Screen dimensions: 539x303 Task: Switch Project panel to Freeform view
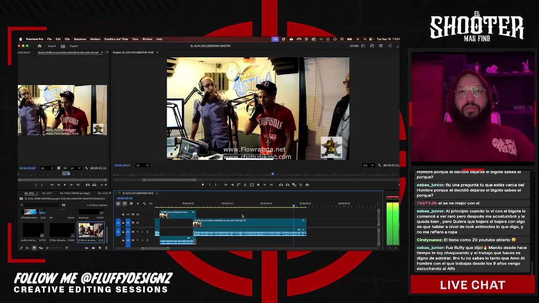tap(40, 248)
